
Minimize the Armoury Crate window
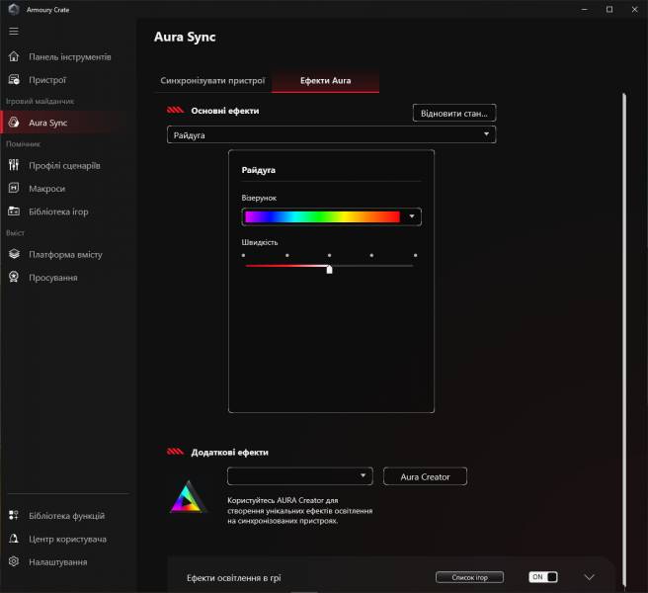coord(585,9)
